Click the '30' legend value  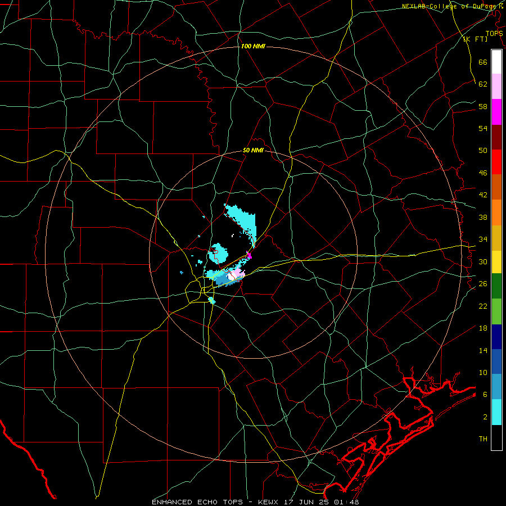click(483, 261)
